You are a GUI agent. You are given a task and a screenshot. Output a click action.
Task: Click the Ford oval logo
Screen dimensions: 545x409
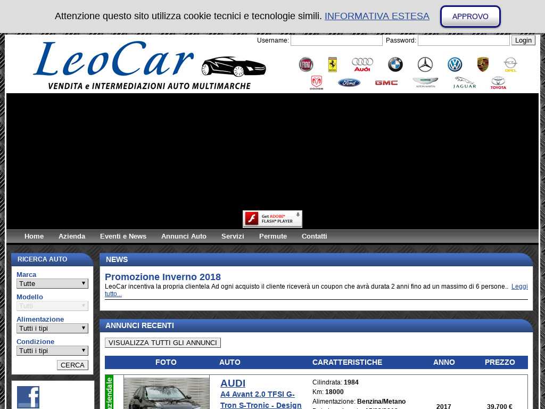tap(349, 83)
